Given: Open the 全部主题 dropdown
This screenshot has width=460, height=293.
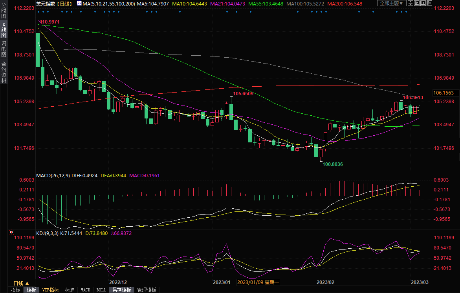Looking at the screenshot, I should point(390,3).
